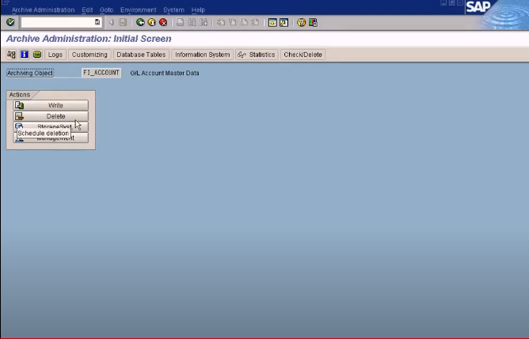Open the Customizing button
The image size is (529, 339).
pos(89,55)
